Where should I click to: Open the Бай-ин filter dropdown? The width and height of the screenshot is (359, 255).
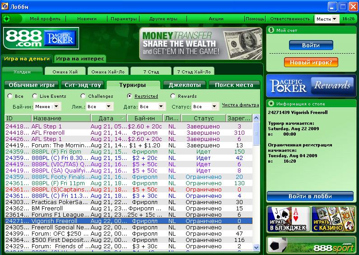tap(47, 106)
